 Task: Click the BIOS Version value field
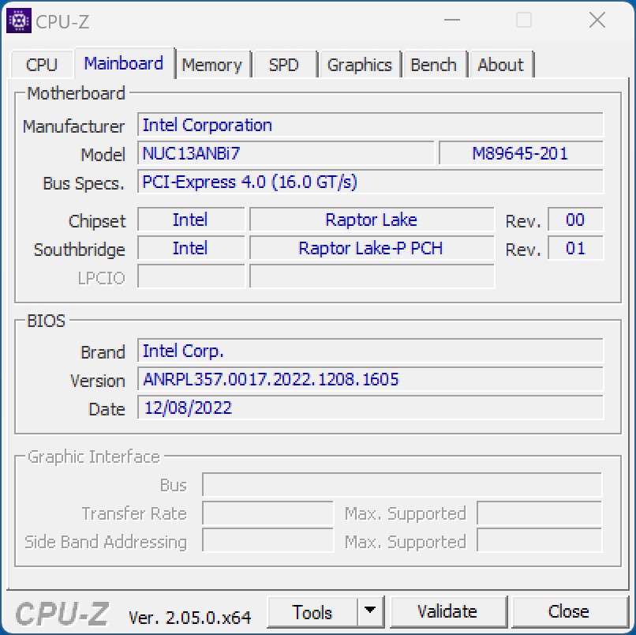click(370, 379)
